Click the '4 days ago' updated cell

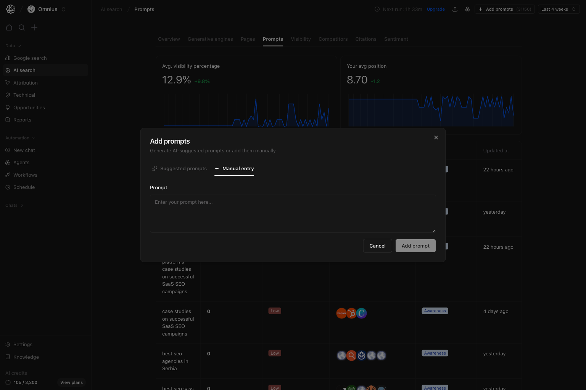[496, 312]
